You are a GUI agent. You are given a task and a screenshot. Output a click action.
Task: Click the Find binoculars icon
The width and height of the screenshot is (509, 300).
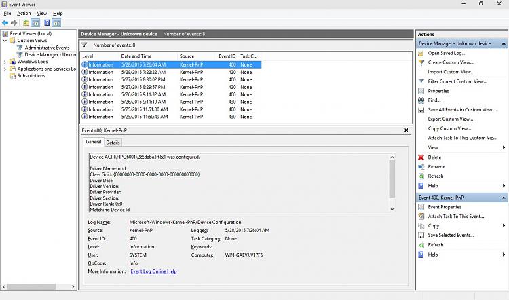421,100
